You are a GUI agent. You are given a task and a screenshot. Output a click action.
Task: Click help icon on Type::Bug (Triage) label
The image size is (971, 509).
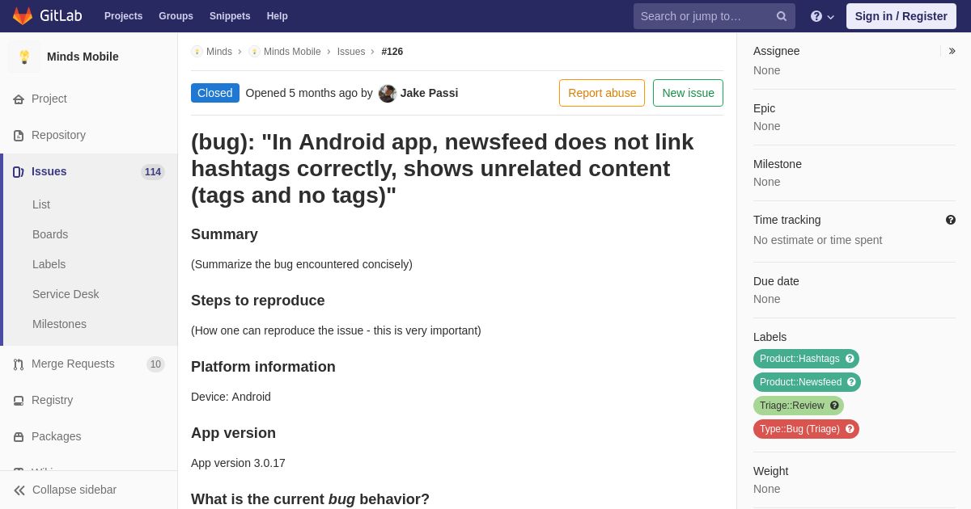tap(850, 429)
